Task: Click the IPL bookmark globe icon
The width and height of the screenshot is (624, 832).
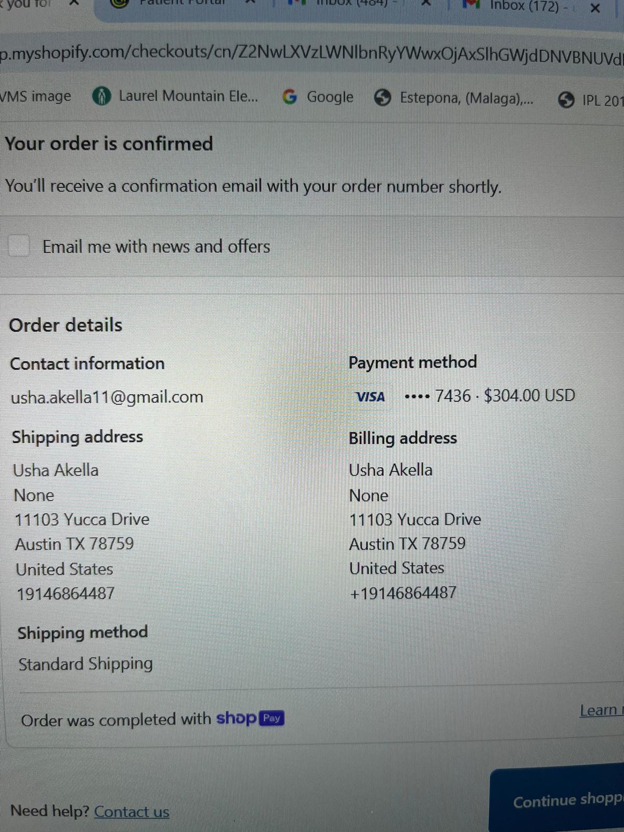Action: (x=566, y=99)
